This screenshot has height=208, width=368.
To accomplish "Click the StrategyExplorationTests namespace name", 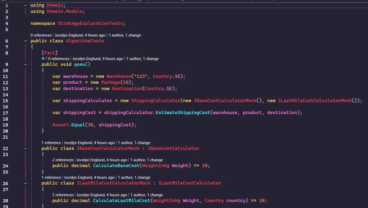I will point(90,23).
